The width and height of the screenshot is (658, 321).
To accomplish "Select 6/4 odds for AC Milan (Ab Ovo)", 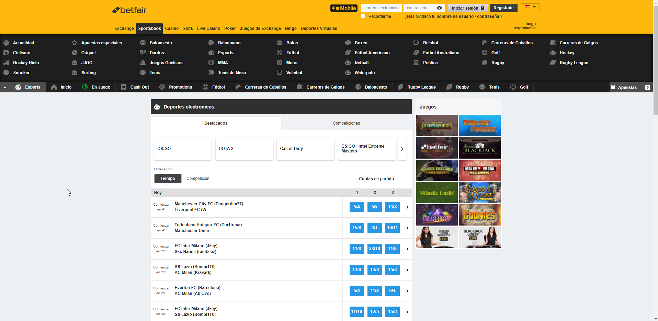I will pyautogui.click(x=392, y=291).
